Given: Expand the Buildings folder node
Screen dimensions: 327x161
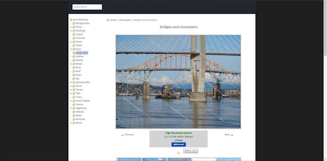Looking at the screenshot, I should click(x=71, y=31).
